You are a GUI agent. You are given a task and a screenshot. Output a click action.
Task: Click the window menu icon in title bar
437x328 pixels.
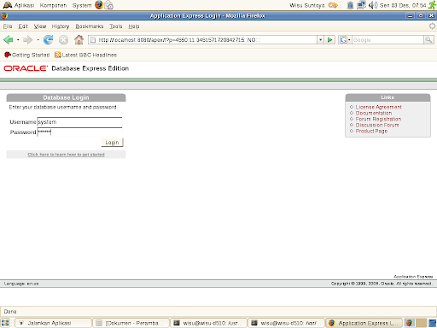point(4,15)
